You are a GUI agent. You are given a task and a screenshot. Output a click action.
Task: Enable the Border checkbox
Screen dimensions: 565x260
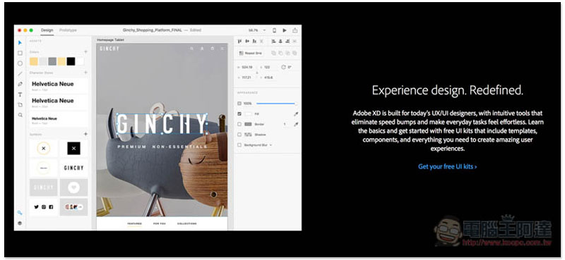coord(239,124)
